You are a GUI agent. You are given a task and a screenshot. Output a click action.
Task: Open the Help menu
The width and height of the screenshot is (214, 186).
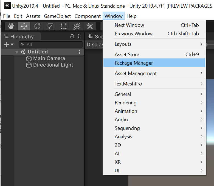[131, 16]
